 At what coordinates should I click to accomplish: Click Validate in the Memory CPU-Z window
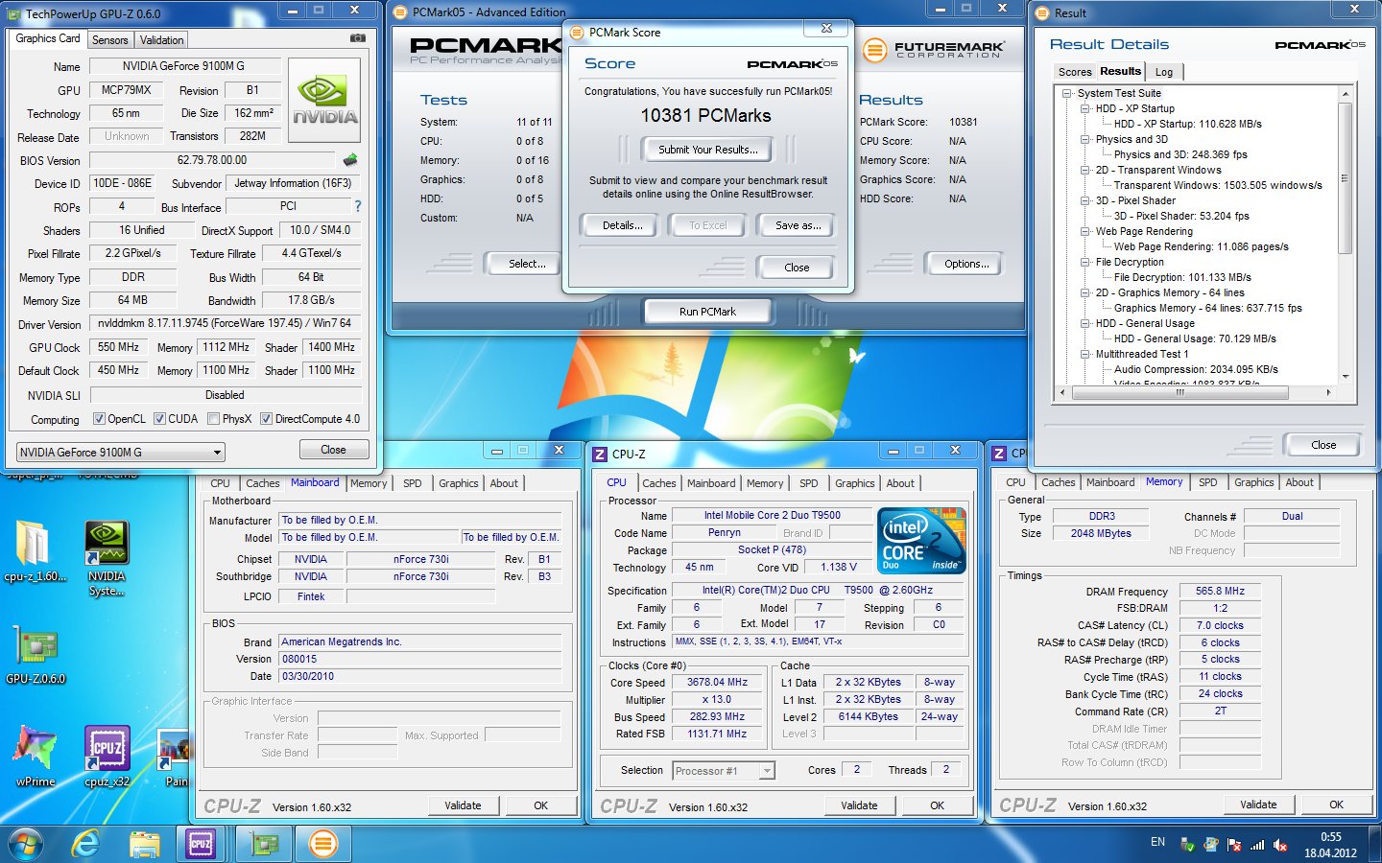point(1258,805)
